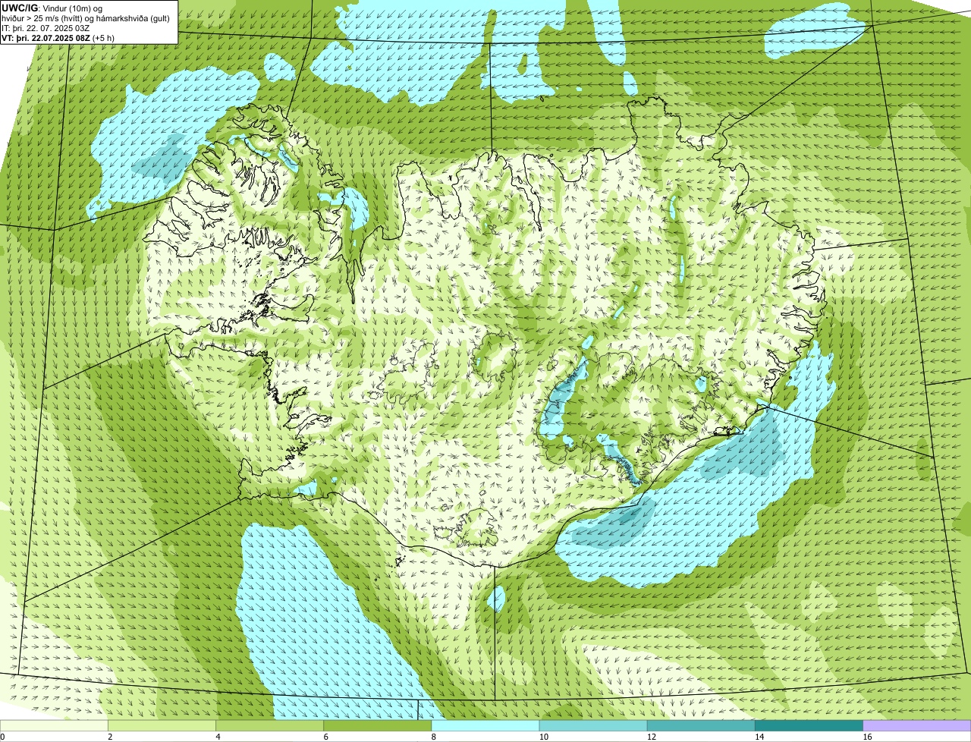Click the "UWC/IG: Vindur (10m) og" title line
This screenshot has height=742, width=971.
point(52,8)
